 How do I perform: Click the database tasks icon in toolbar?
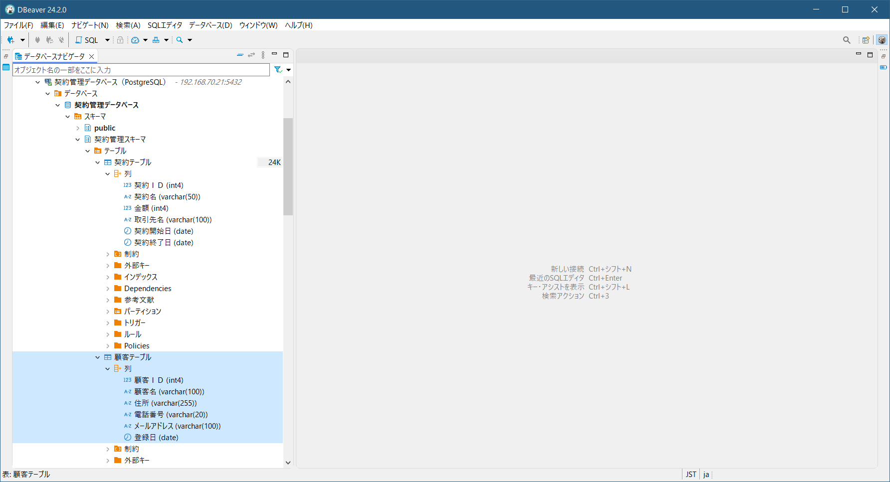click(x=156, y=40)
